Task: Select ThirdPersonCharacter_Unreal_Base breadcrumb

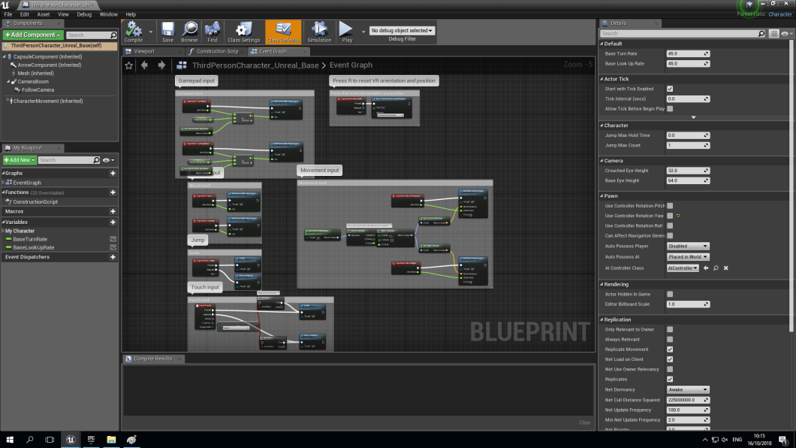Action: [x=255, y=65]
